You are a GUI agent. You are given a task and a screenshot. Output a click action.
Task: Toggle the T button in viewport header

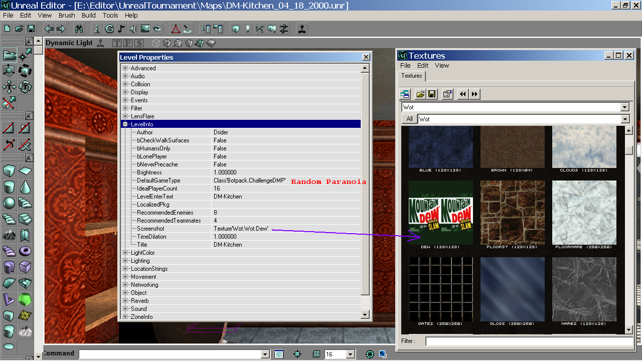click(x=117, y=44)
